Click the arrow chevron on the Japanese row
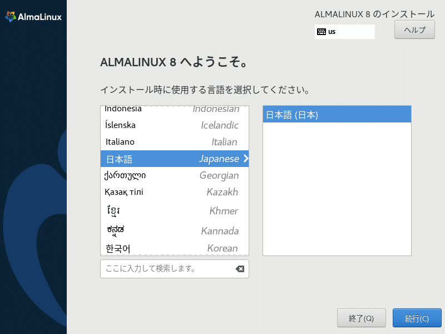This screenshot has height=334, width=445. point(246,159)
